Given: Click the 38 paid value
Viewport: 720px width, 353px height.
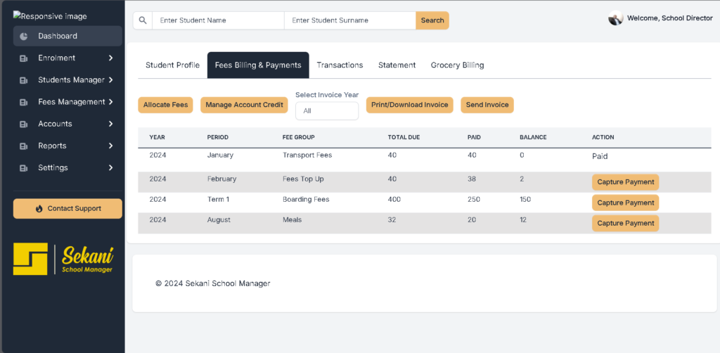Looking at the screenshot, I should [472, 179].
